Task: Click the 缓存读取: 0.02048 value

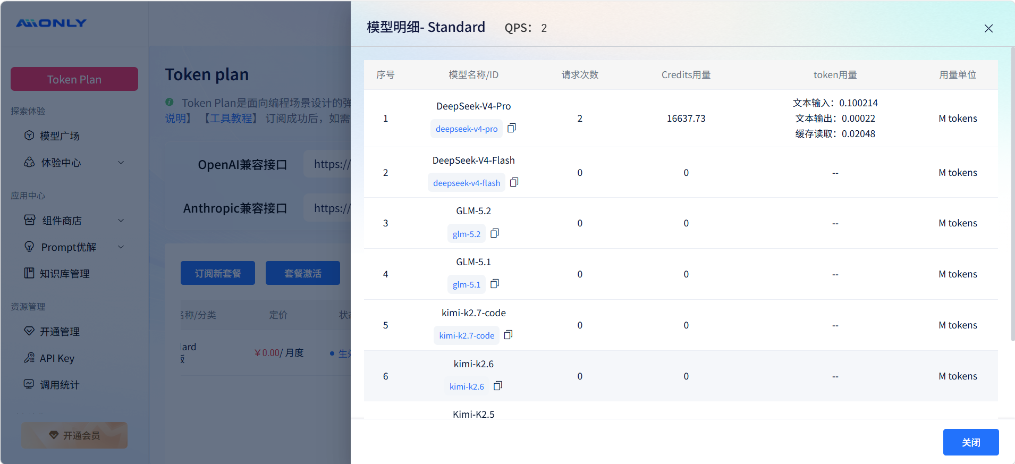Action: pyautogui.click(x=835, y=134)
